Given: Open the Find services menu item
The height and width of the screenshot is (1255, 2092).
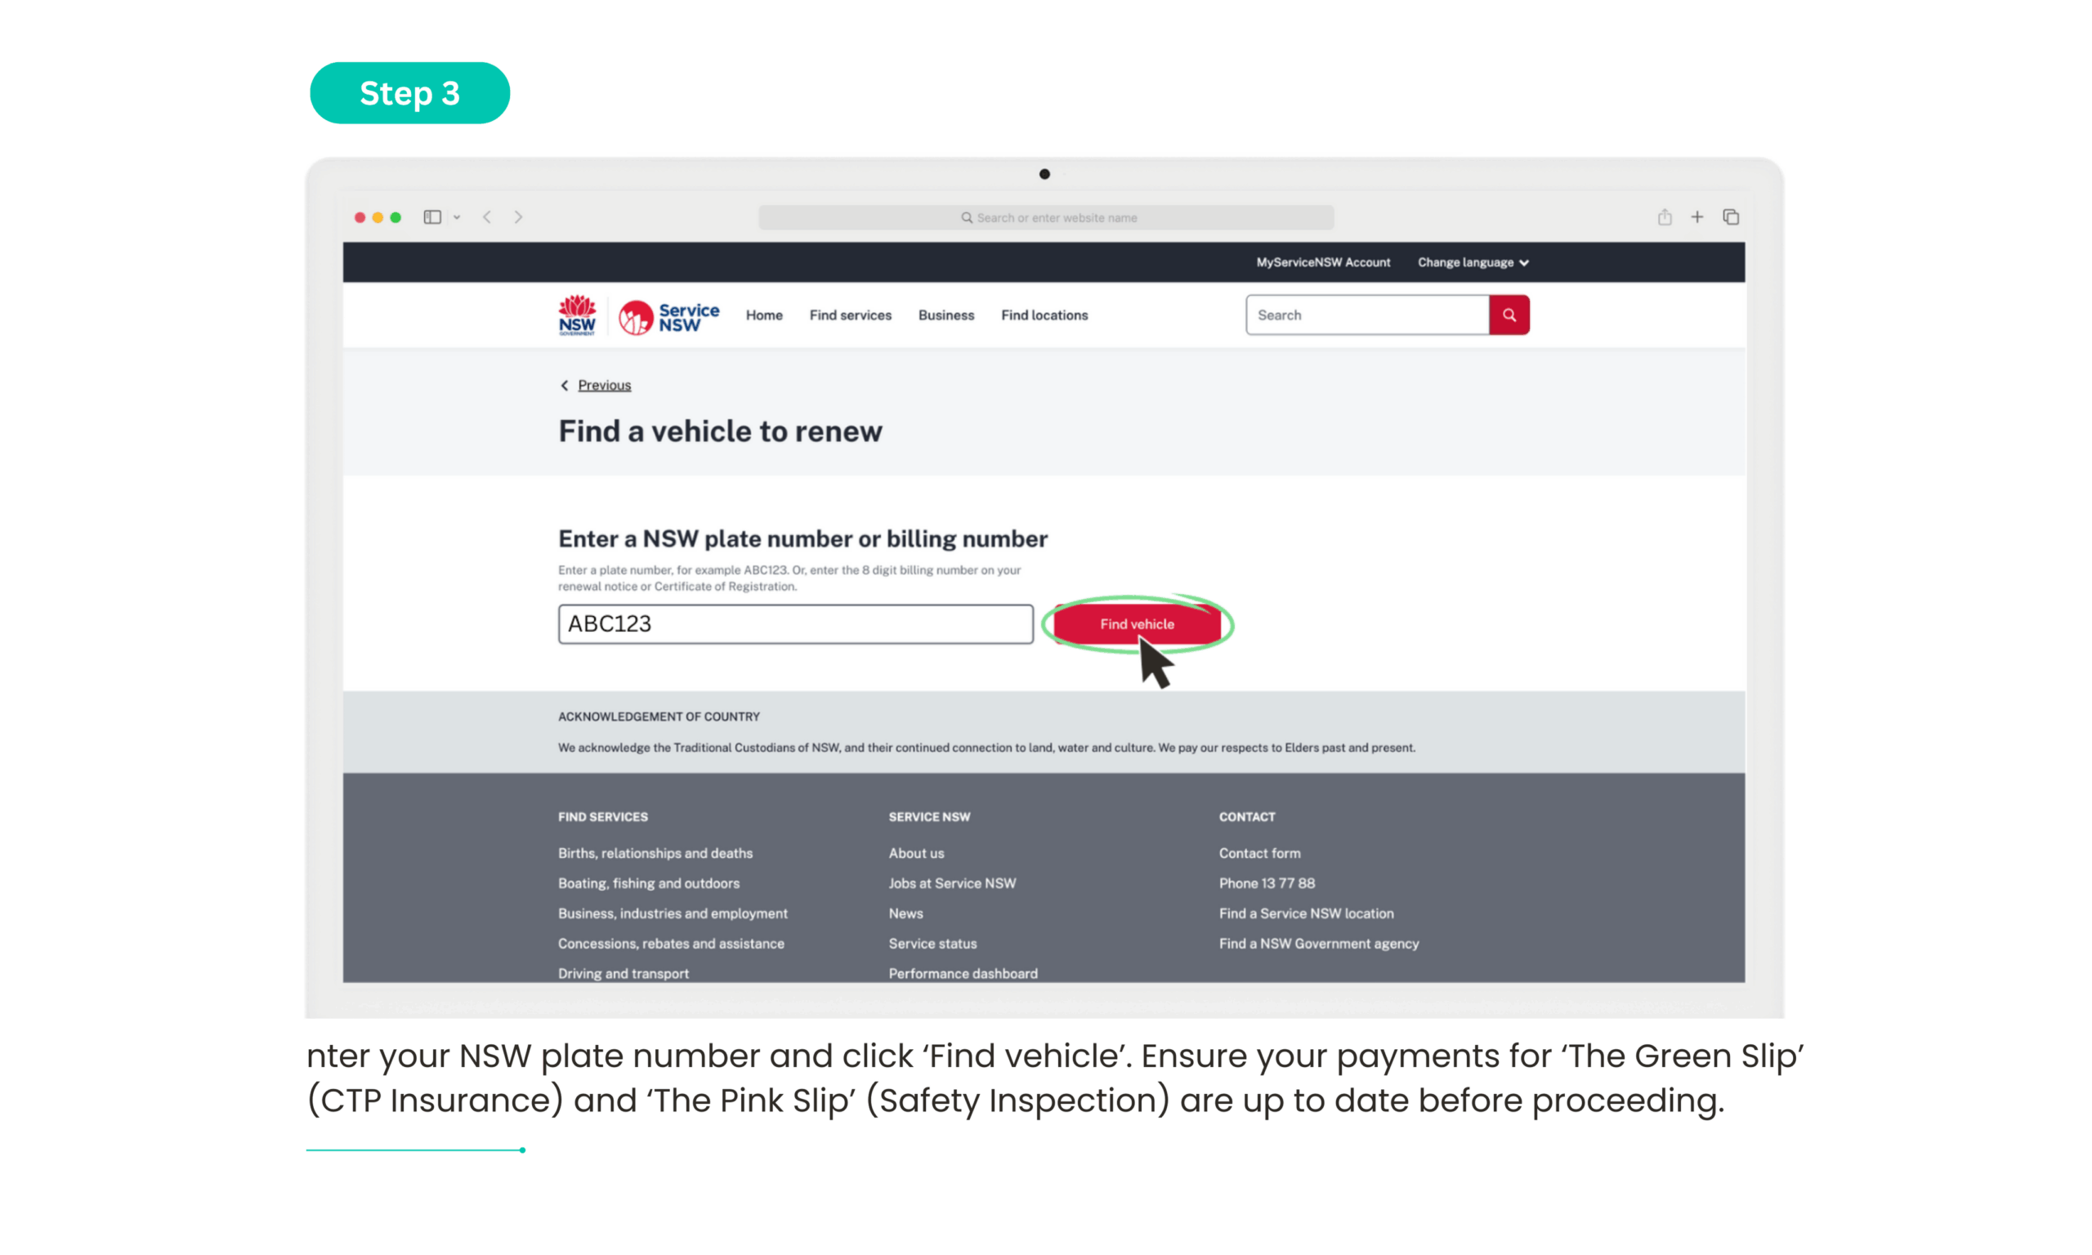Looking at the screenshot, I should click(850, 315).
